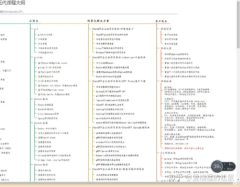Click the Docker镜像 branch node
240x187 pixels.
[x=41, y=165]
